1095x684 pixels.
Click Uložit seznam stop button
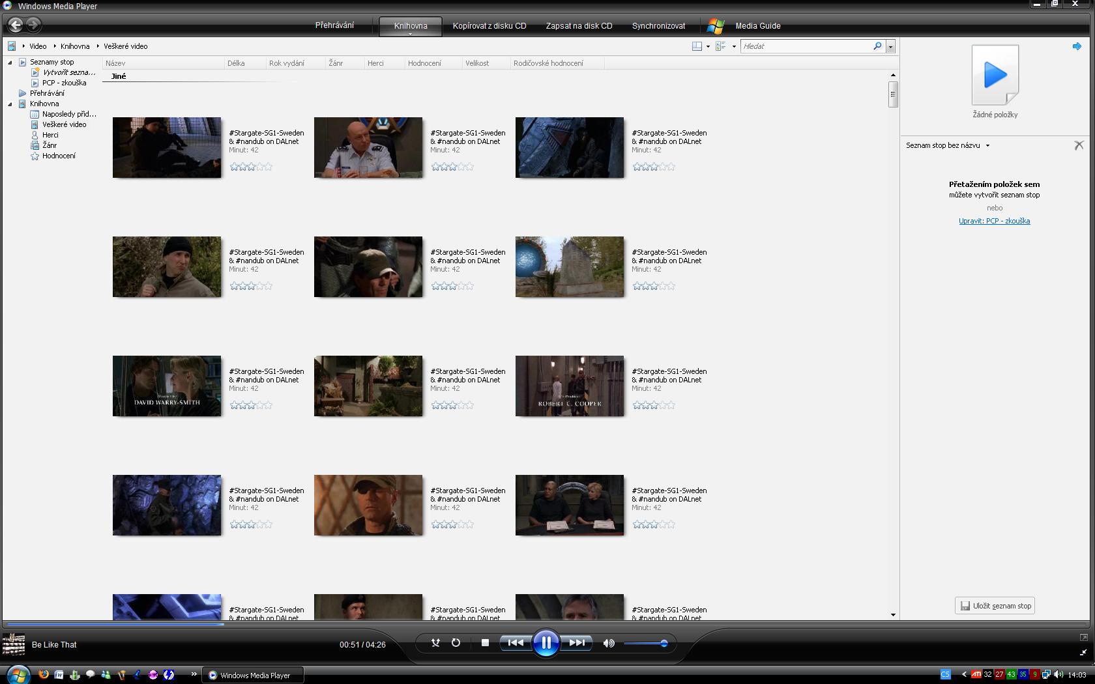coord(995,606)
